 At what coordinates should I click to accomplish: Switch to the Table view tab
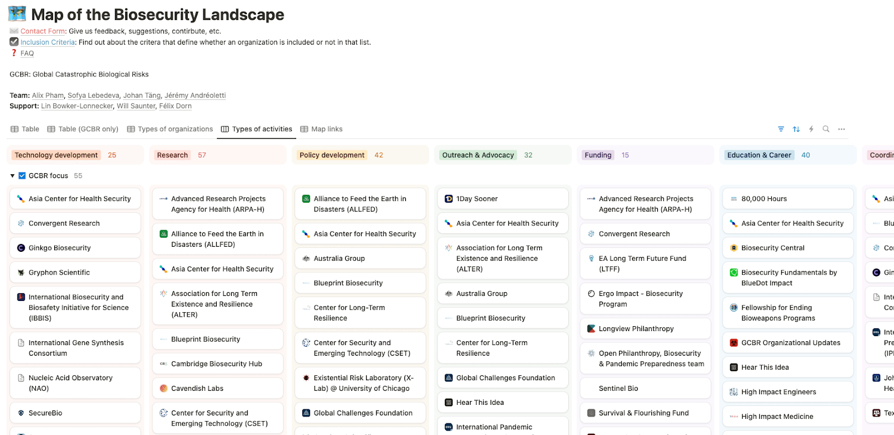pos(25,129)
